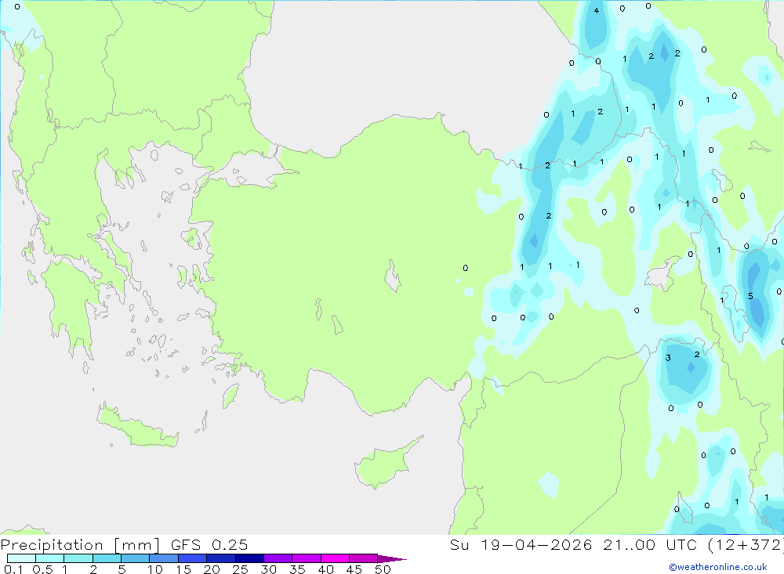Click the 'Precipitation [mm]' title text

[x=80, y=545]
